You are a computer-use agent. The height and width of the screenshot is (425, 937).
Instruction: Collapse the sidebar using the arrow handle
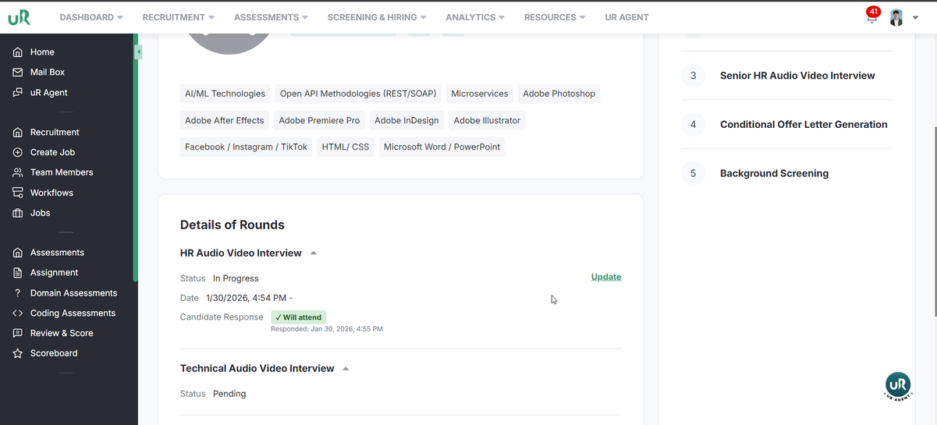(x=138, y=52)
